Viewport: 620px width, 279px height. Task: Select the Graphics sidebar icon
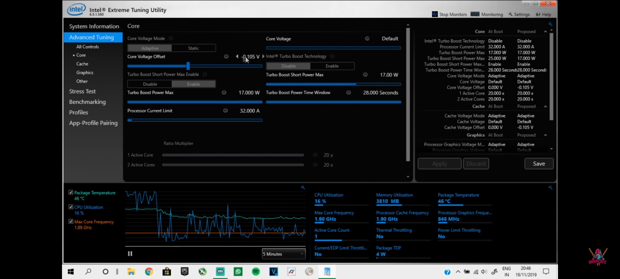click(85, 72)
